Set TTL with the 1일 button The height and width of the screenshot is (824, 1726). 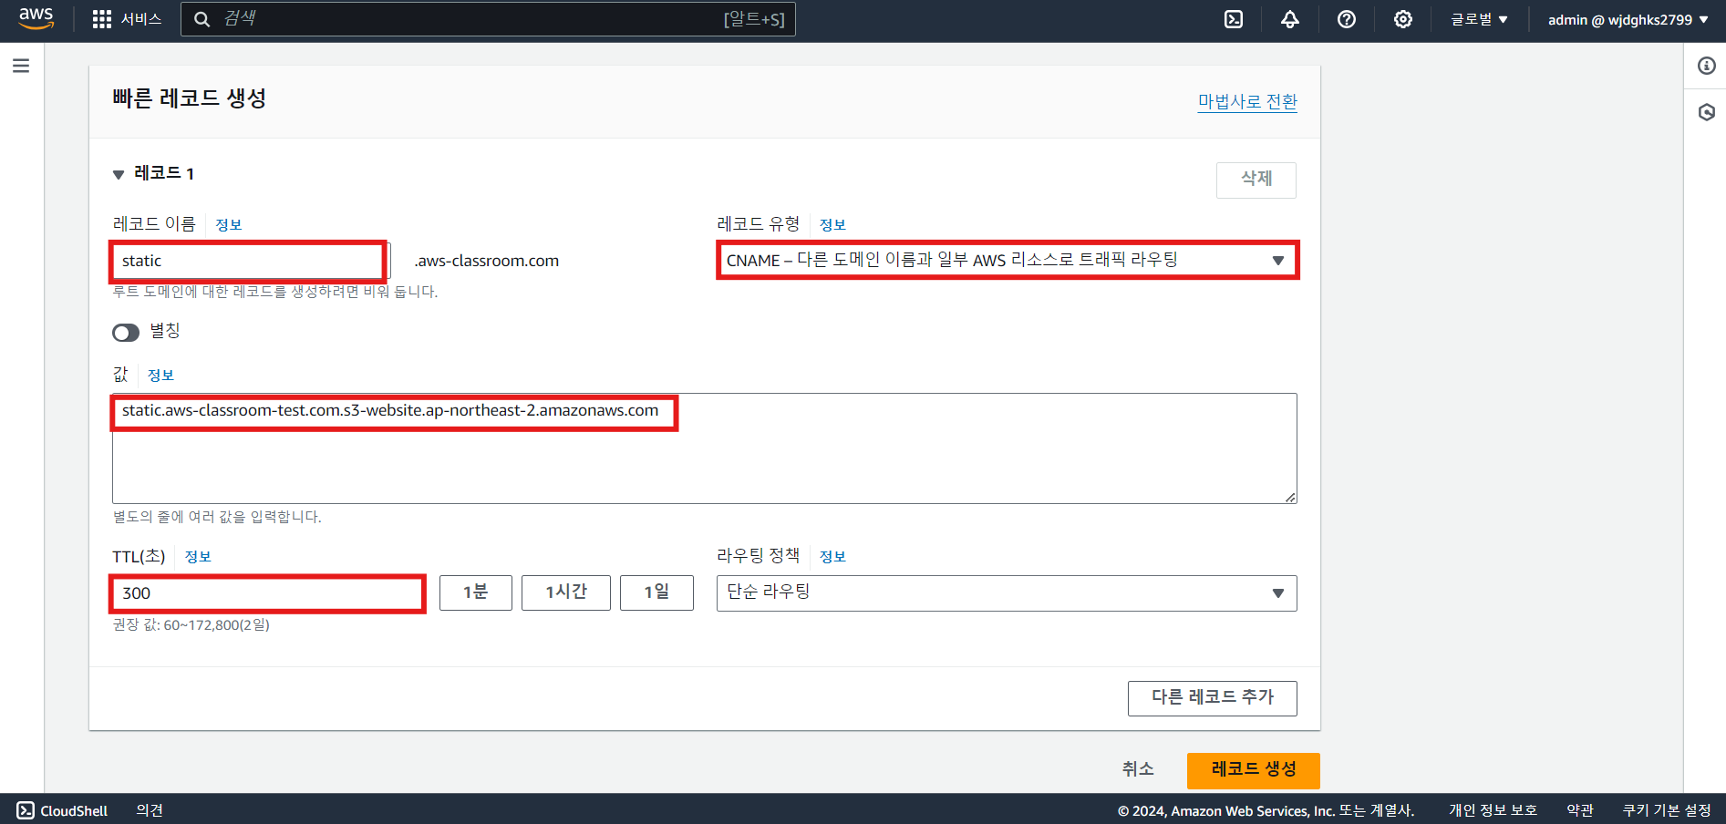656,592
